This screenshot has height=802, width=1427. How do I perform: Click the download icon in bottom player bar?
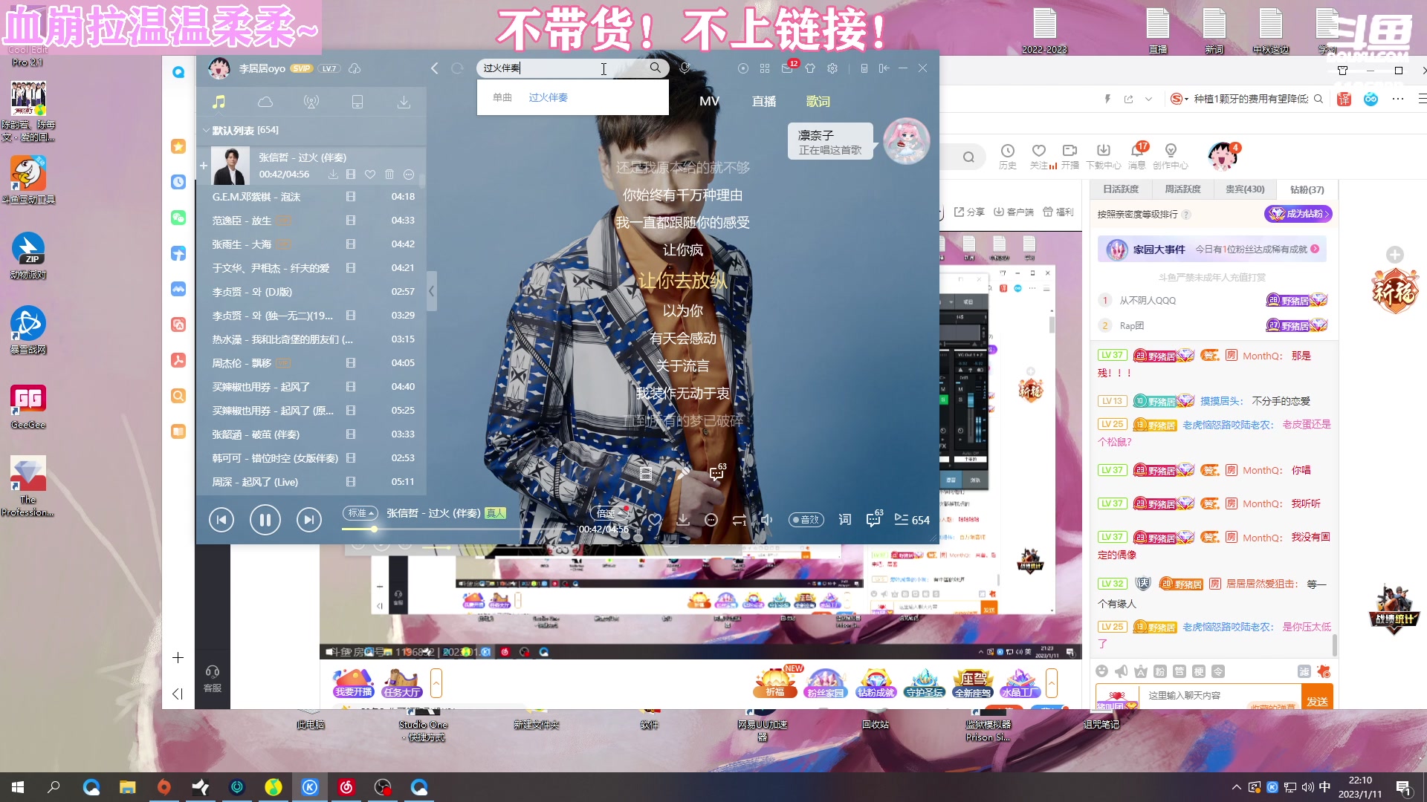[683, 520]
